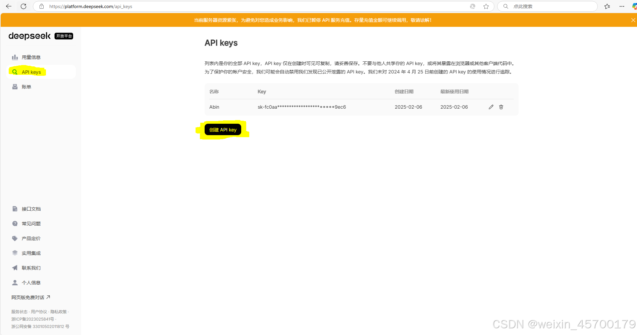637x335 pixels.
Task: Click 最新使用日期 column header
Action: tap(455, 92)
